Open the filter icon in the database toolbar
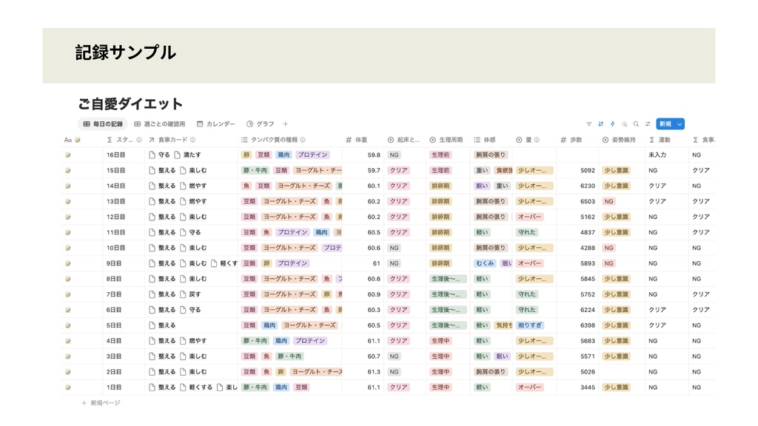758x426 pixels. [588, 124]
